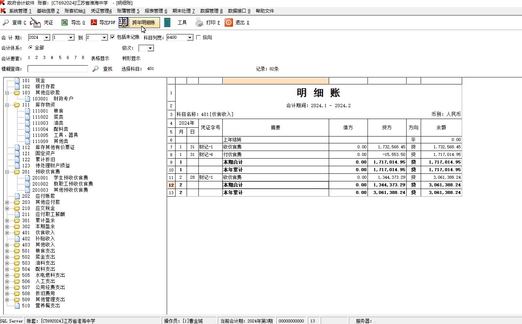
Task: Collapse the 111 库存物资 tree node
Action: pyautogui.click(x=7, y=105)
